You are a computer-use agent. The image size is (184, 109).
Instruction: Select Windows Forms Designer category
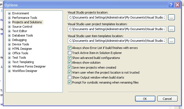point(29,67)
